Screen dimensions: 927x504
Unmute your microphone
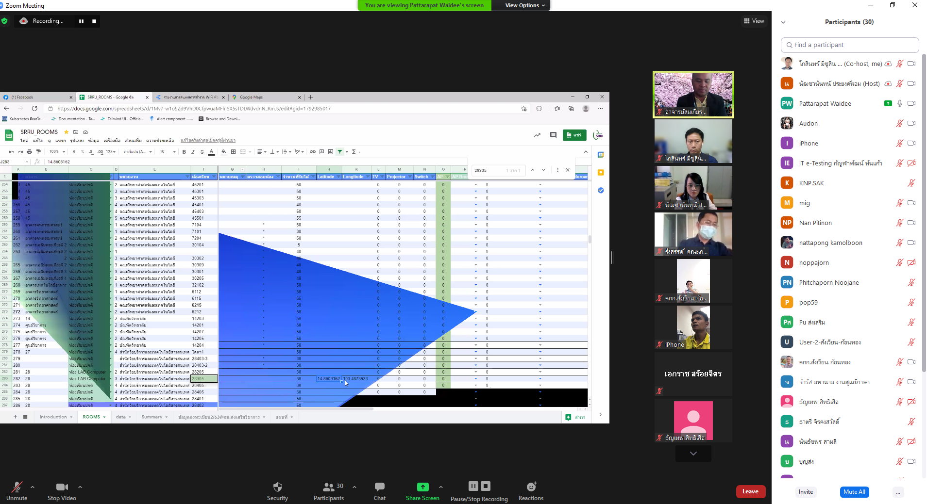point(17,487)
